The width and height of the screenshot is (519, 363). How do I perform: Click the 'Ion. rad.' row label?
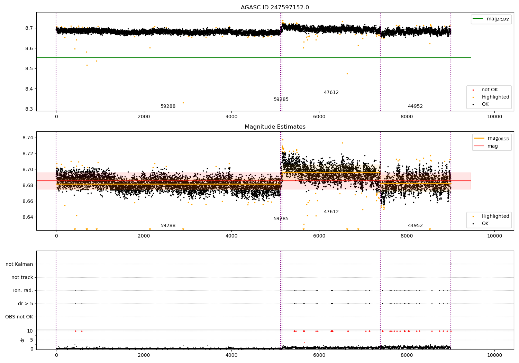(23, 291)
